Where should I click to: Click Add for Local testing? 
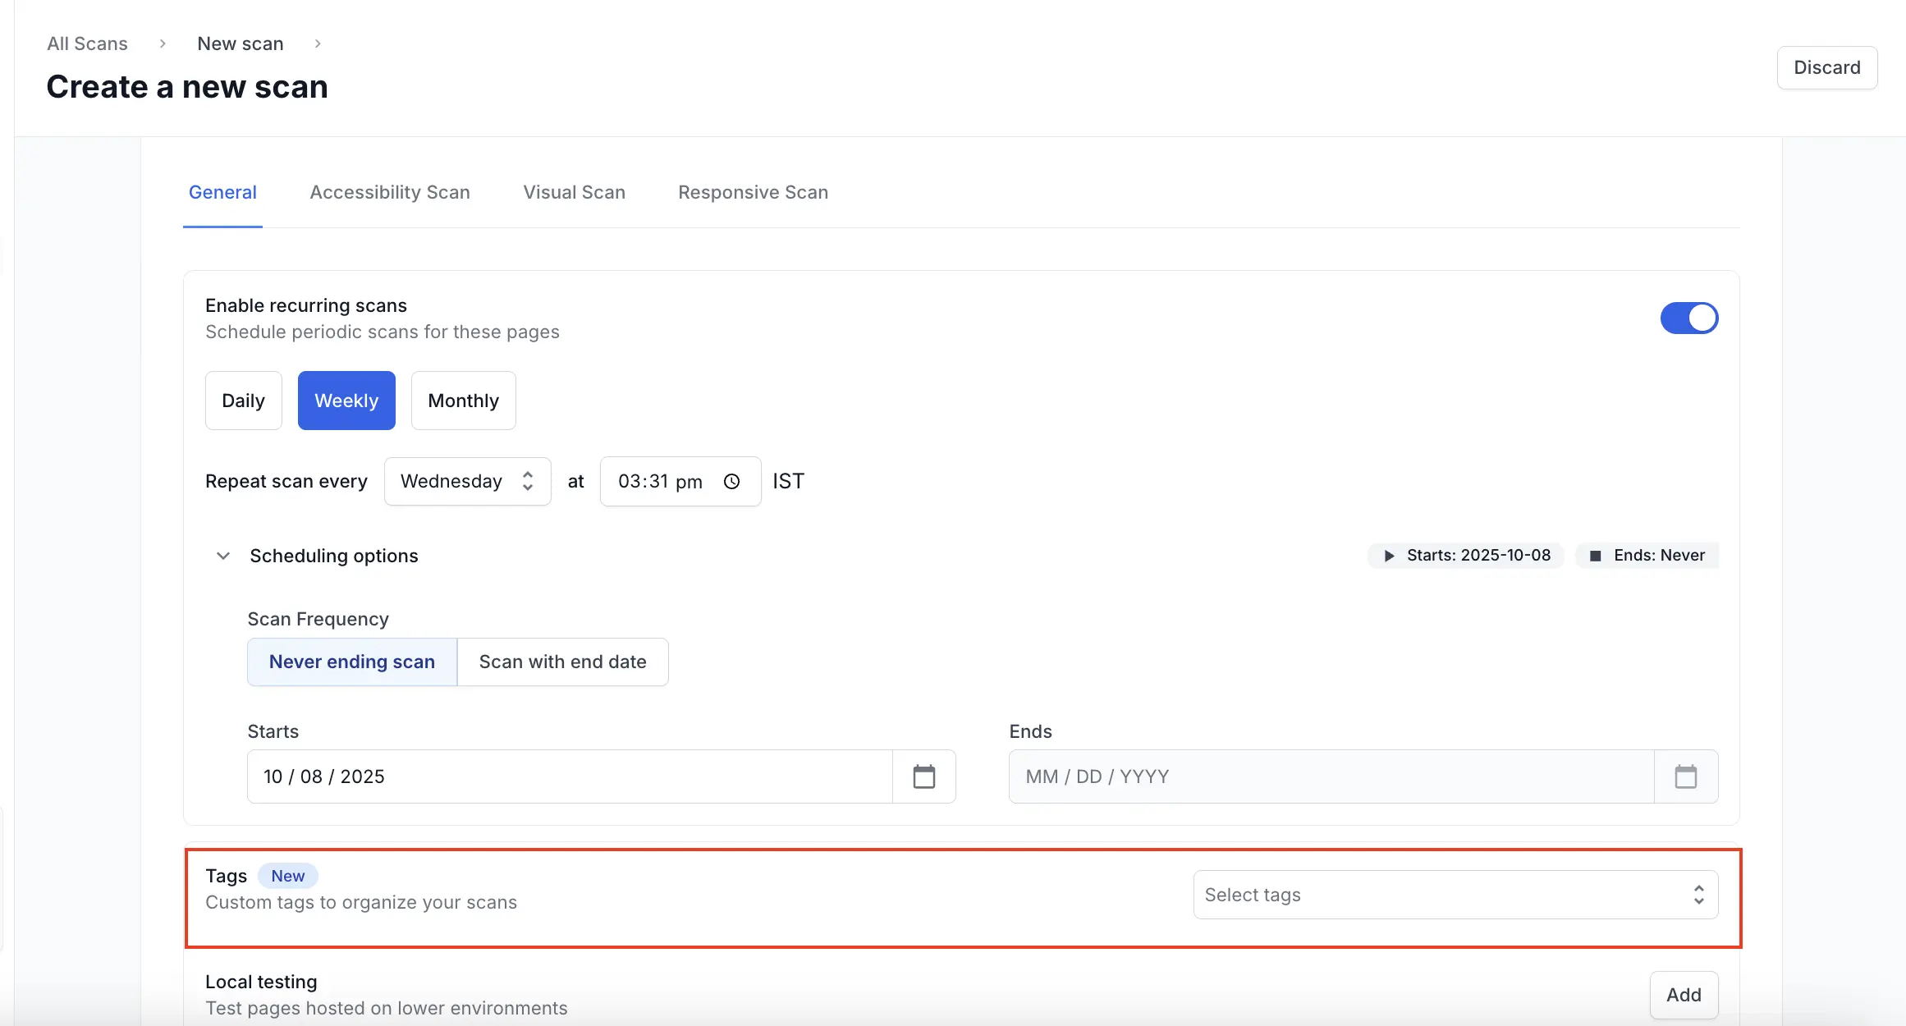1683,995
